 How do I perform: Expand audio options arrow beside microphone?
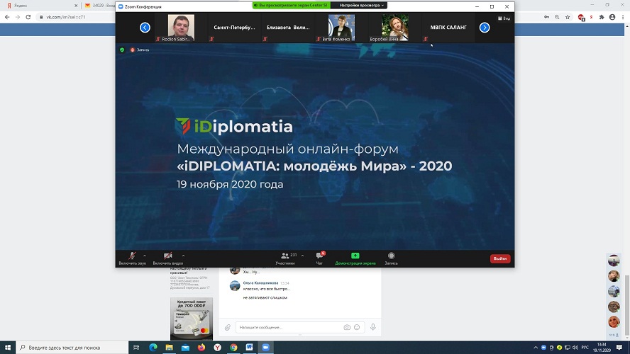(145, 256)
